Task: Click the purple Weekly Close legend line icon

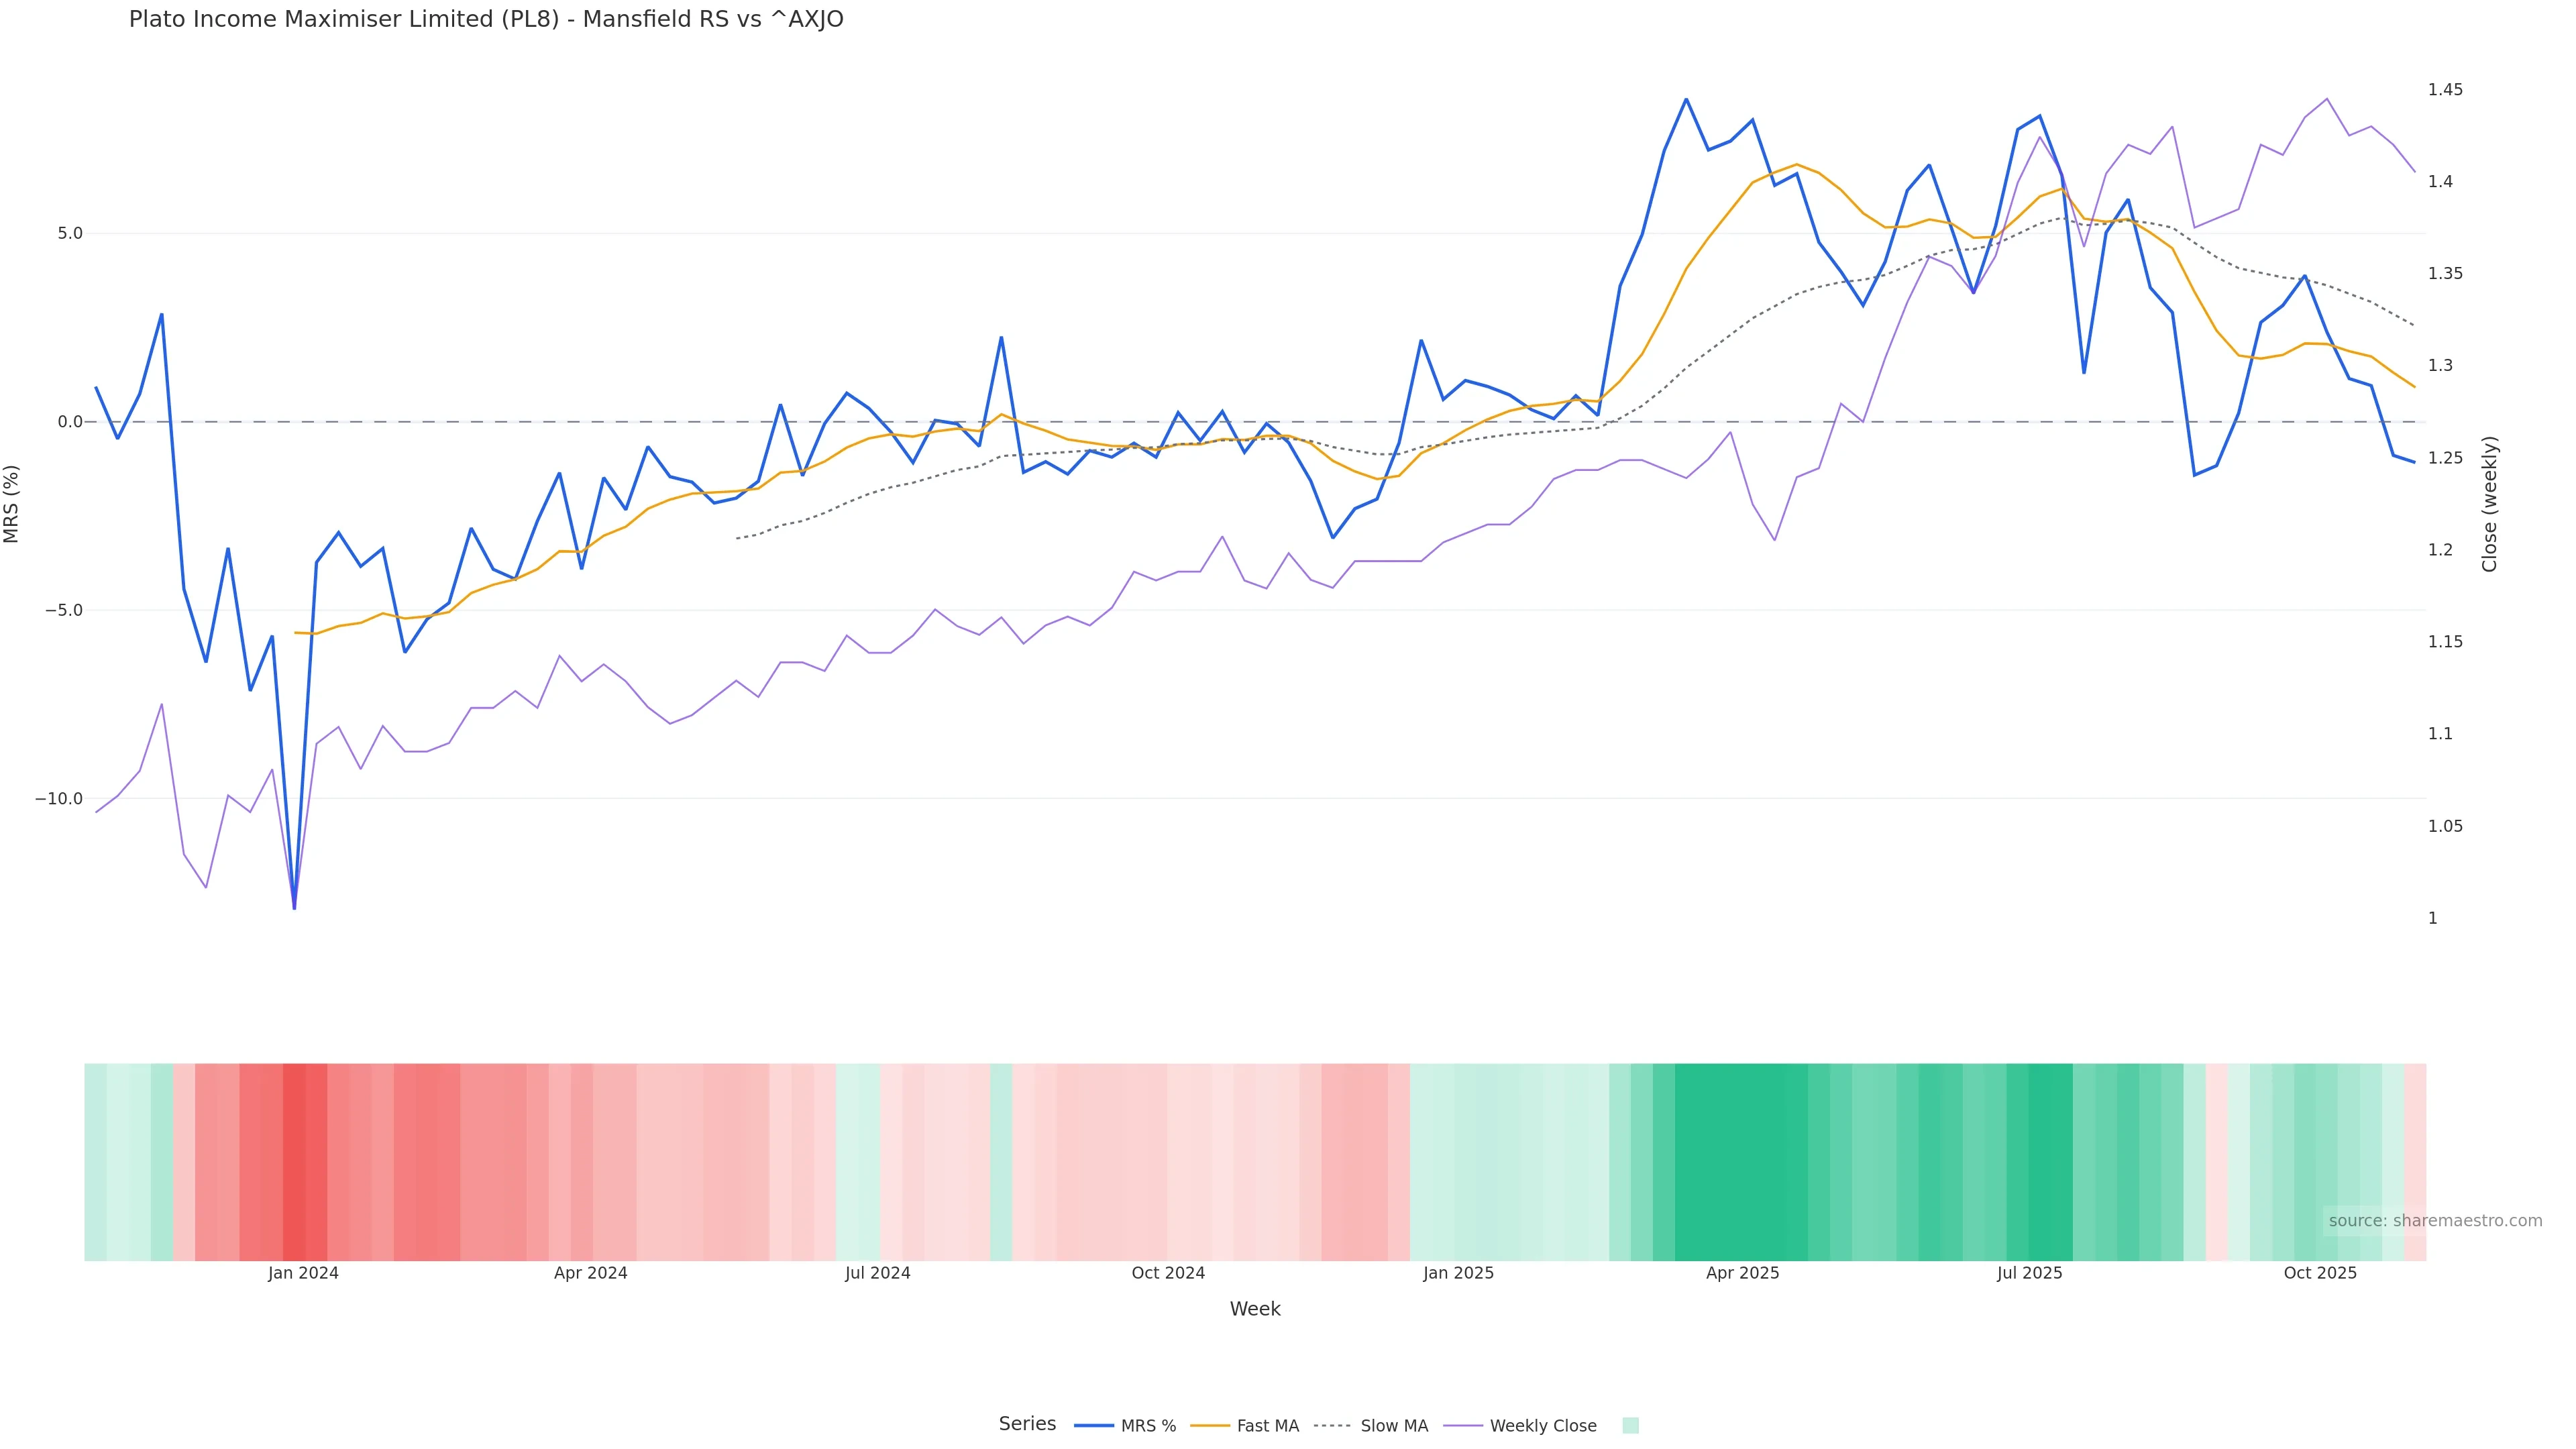Action: [1463, 1426]
